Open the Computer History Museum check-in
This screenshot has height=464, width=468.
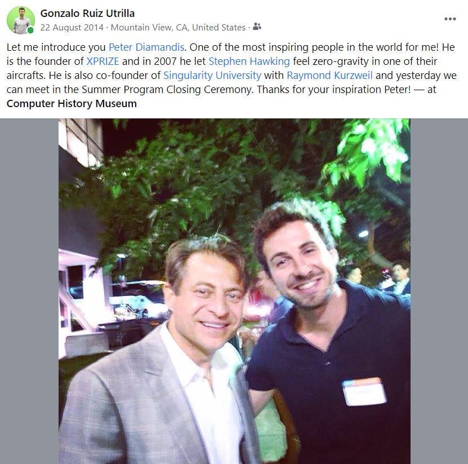coord(72,103)
